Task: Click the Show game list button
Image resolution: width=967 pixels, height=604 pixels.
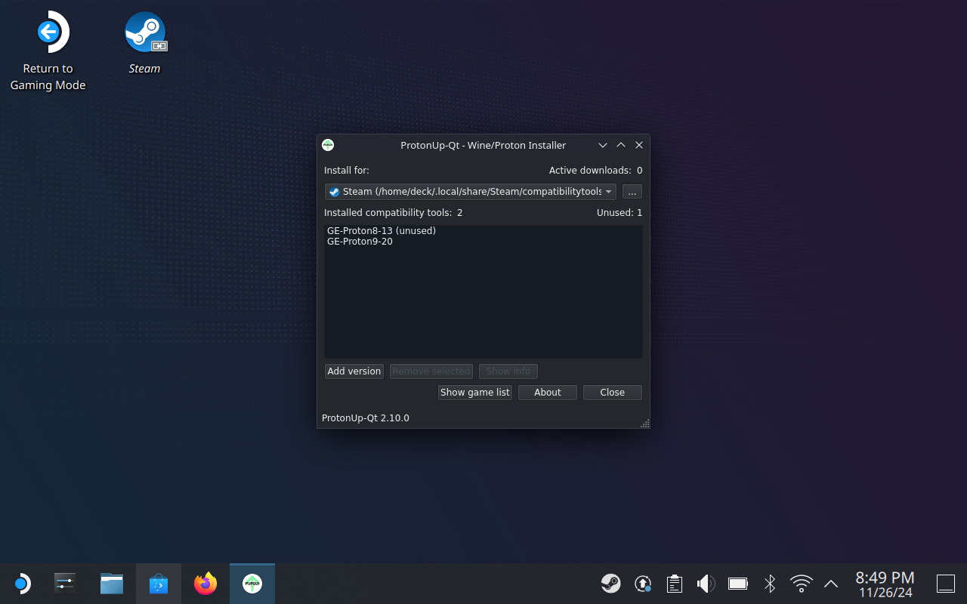Action: (475, 393)
